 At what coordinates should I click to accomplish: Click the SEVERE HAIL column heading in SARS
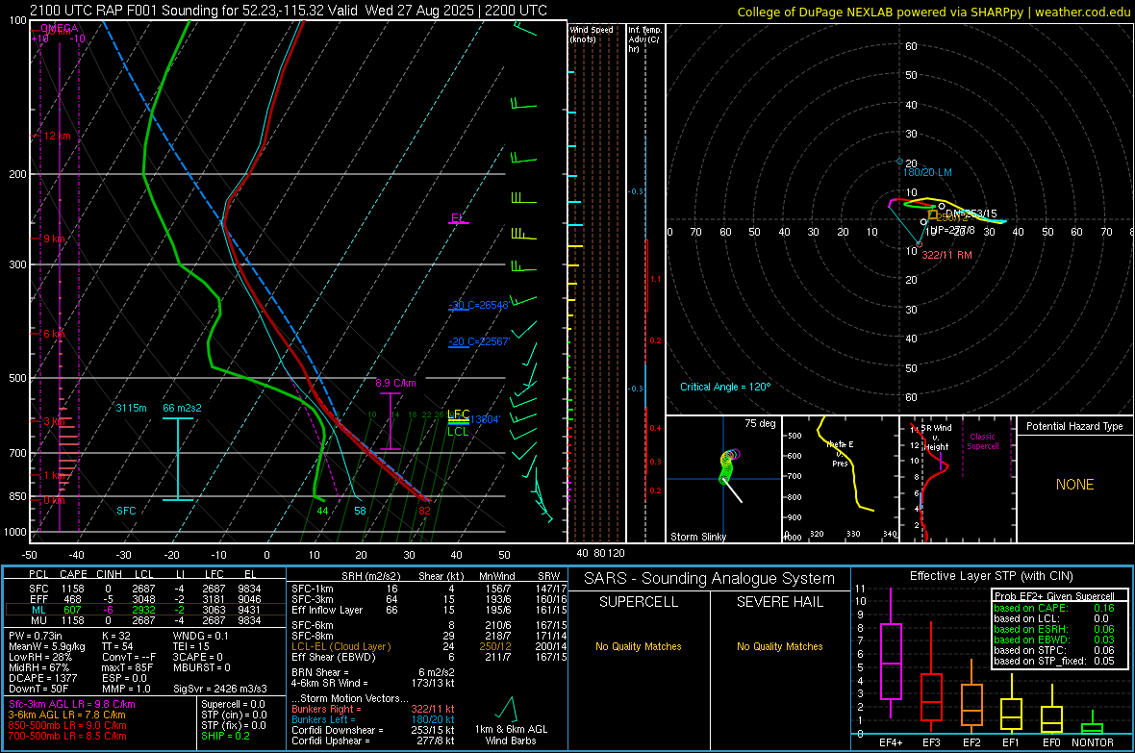tap(779, 602)
